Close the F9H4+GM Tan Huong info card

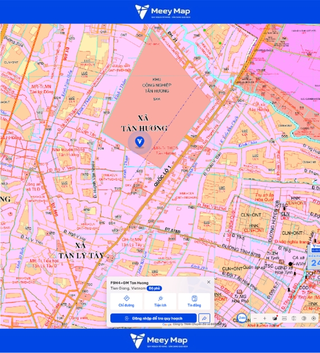[208, 282]
